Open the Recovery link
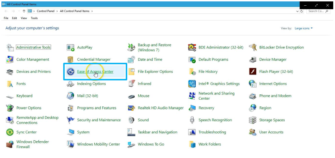Image resolution: width=335 pixels, height=158 pixels. 206,108
